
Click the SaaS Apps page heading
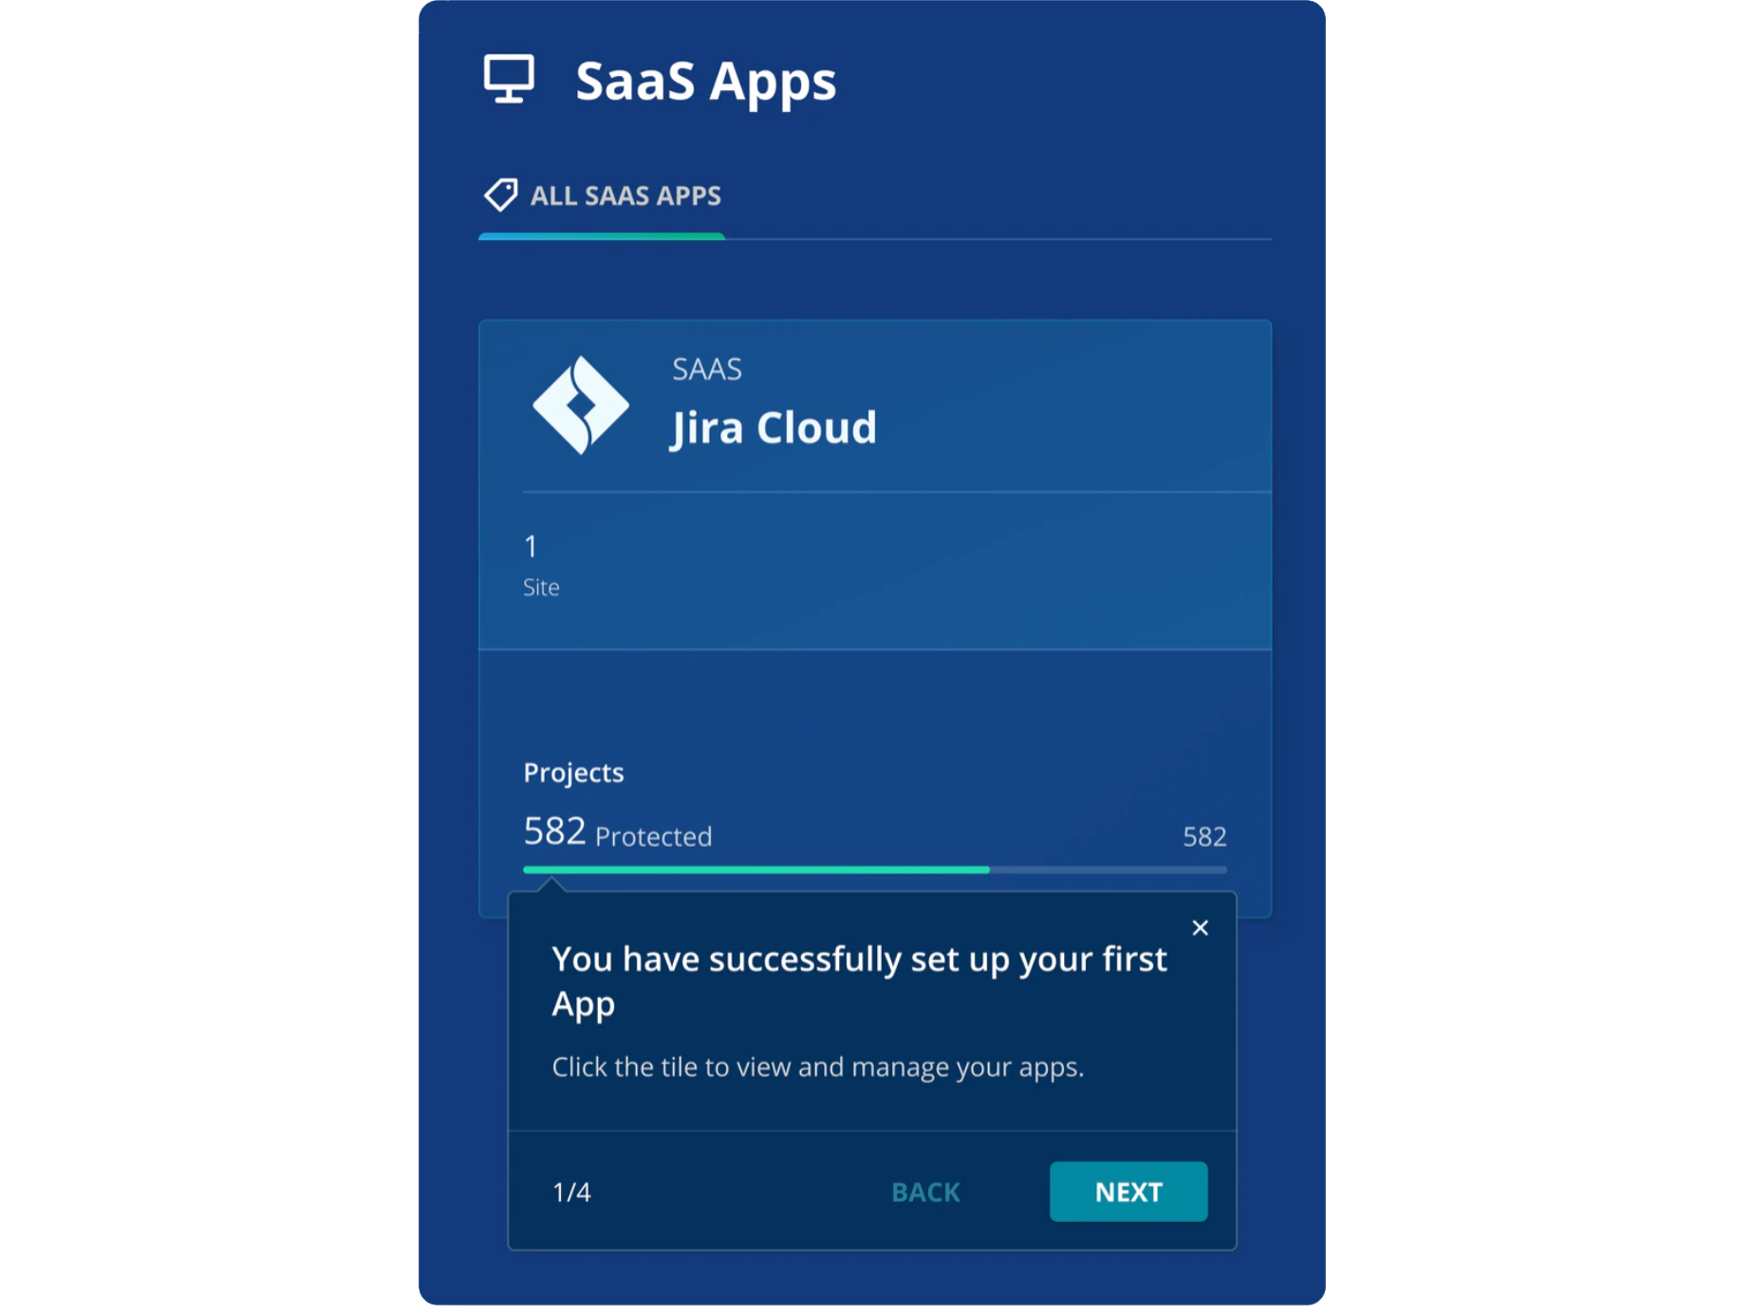click(706, 83)
